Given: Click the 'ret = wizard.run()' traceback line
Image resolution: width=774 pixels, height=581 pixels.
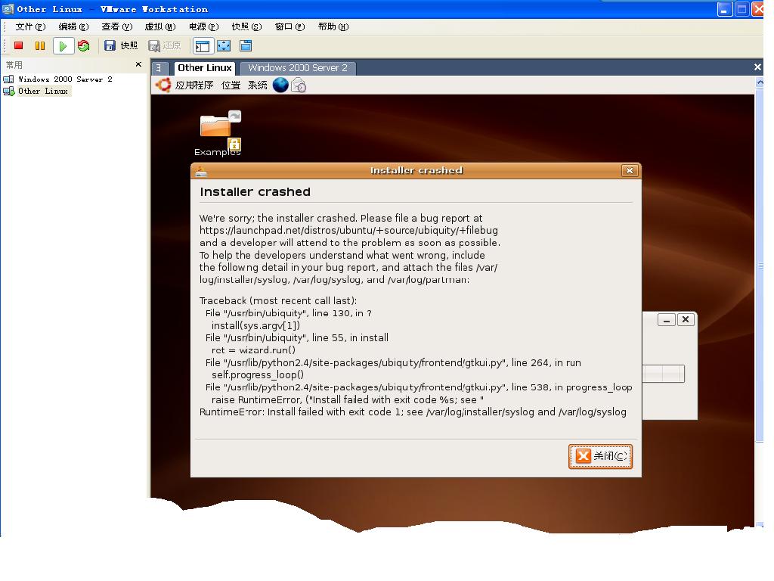Looking at the screenshot, I should click(x=253, y=350).
